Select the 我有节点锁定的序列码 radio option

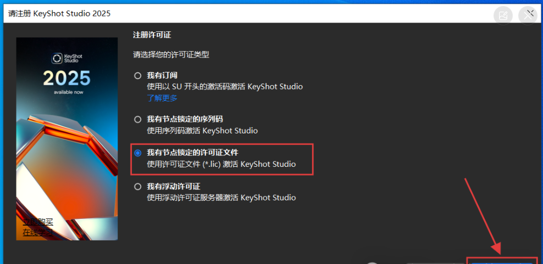point(138,119)
